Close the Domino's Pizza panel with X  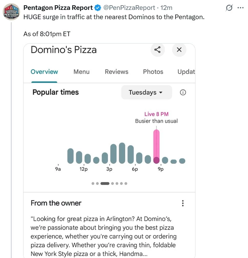(x=179, y=49)
